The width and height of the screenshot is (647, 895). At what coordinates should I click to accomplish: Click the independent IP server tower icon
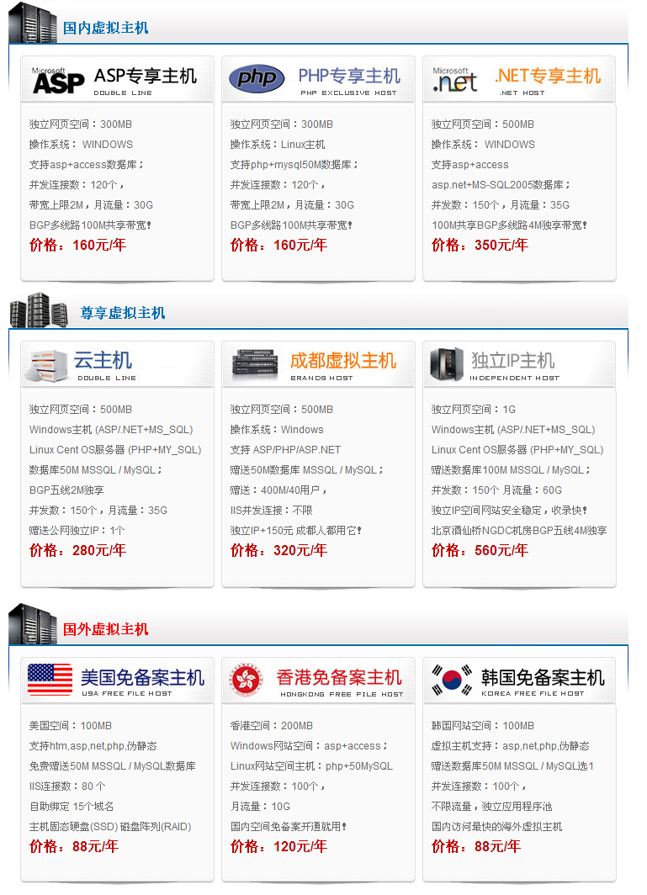point(447,363)
